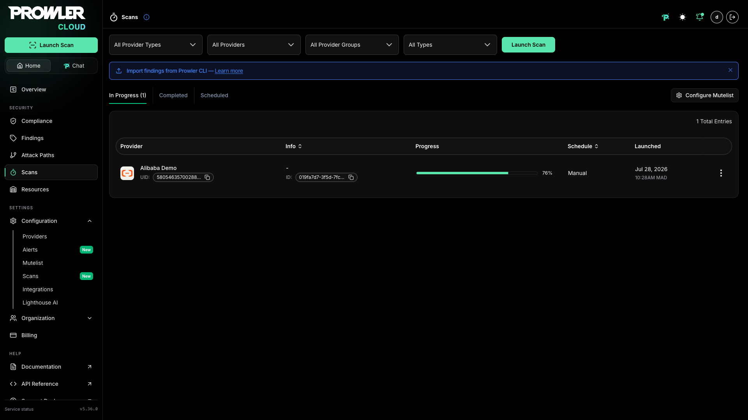The height and width of the screenshot is (420, 748).
Task: Click the Progress column header
Action: (x=427, y=146)
